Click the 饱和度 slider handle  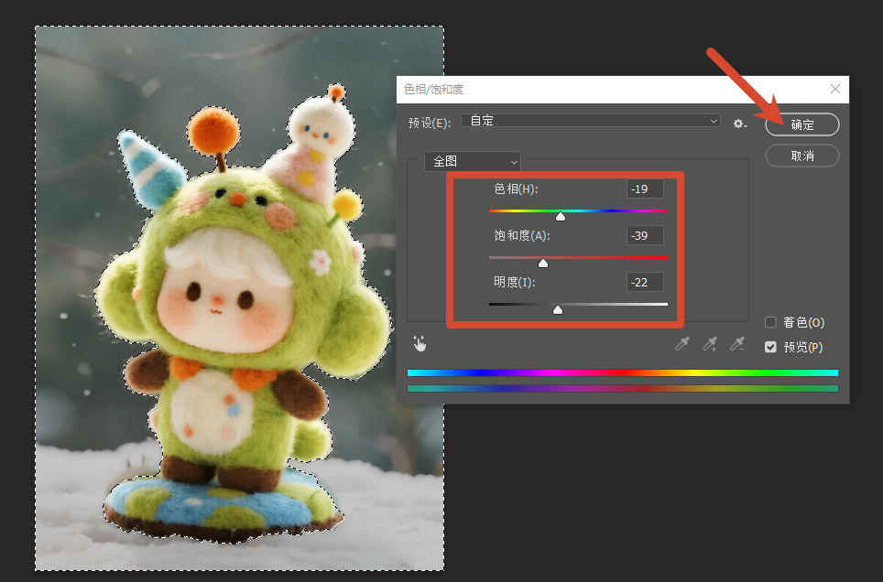[x=543, y=264]
